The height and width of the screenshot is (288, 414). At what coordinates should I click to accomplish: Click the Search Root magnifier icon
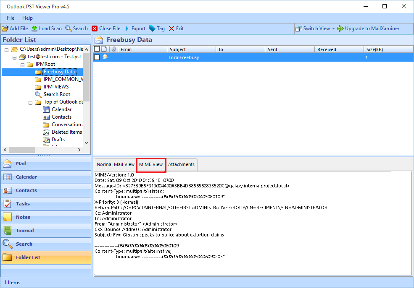tap(38, 94)
